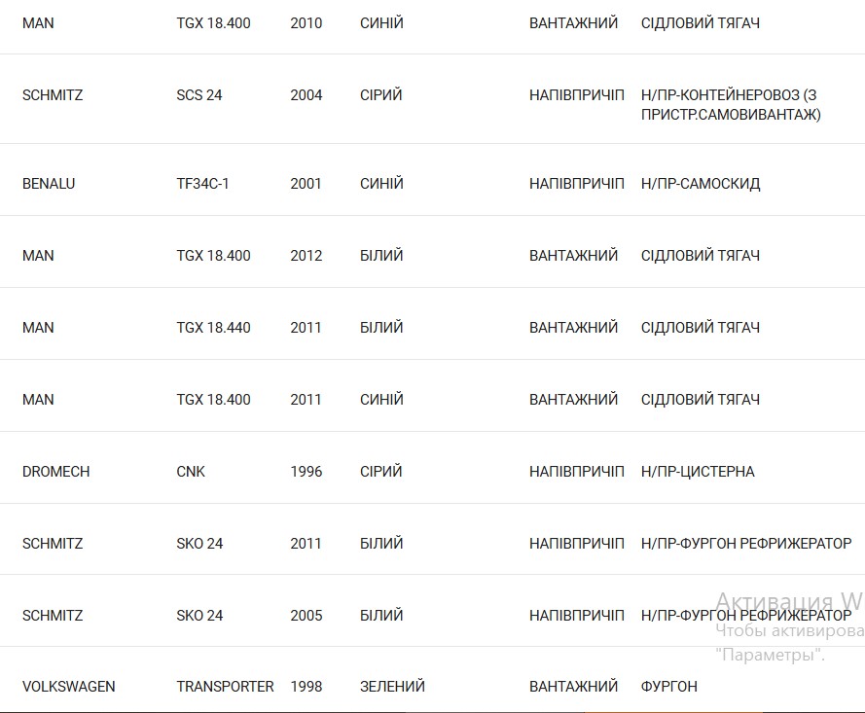The width and height of the screenshot is (865, 713).
Task: Click the VOLKSWAGEN brand cell
Action: tap(68, 687)
